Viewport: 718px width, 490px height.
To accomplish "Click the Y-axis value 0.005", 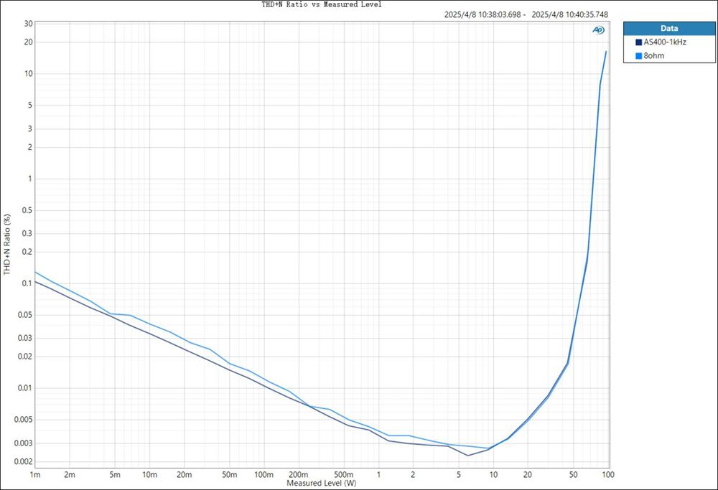I will coord(24,420).
